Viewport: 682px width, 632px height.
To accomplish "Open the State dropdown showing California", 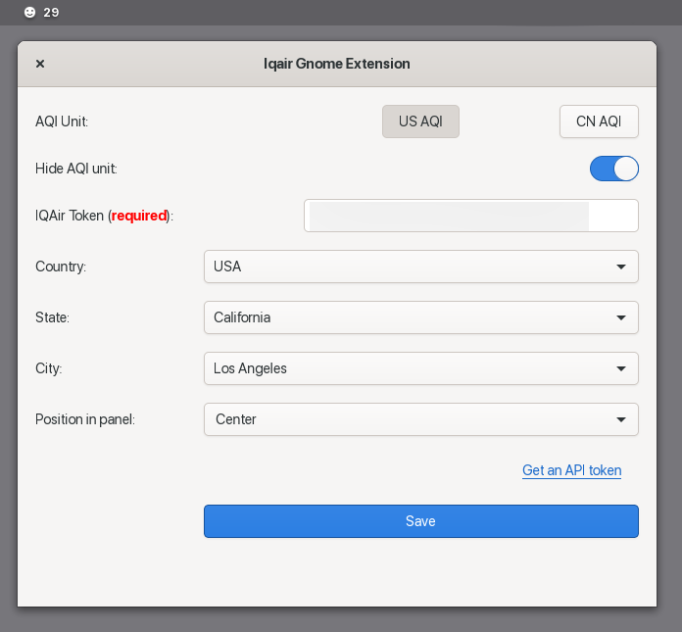I will (421, 317).
